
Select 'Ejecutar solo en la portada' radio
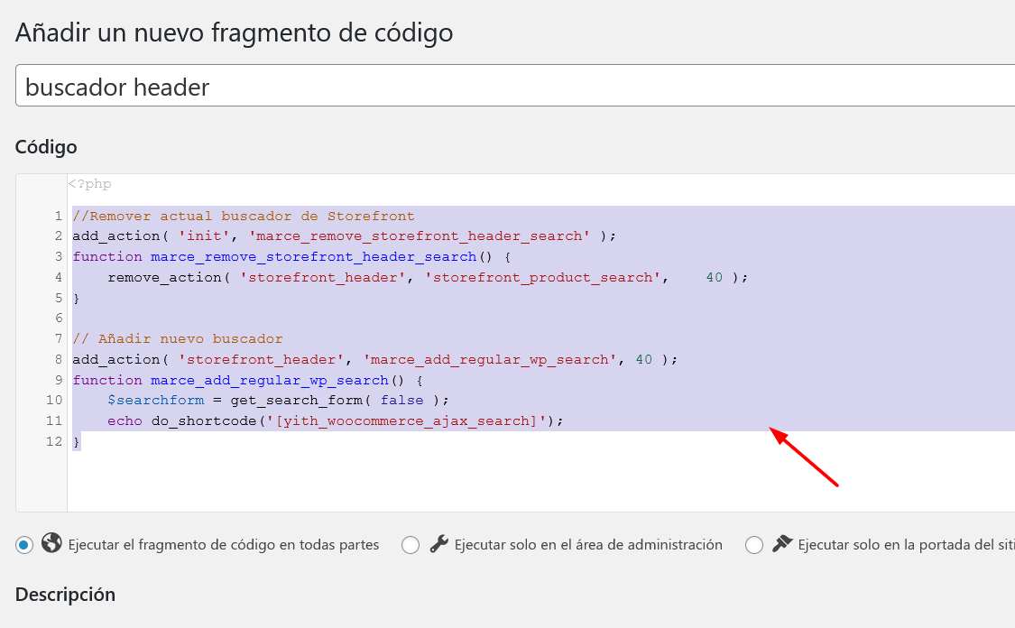[754, 545]
